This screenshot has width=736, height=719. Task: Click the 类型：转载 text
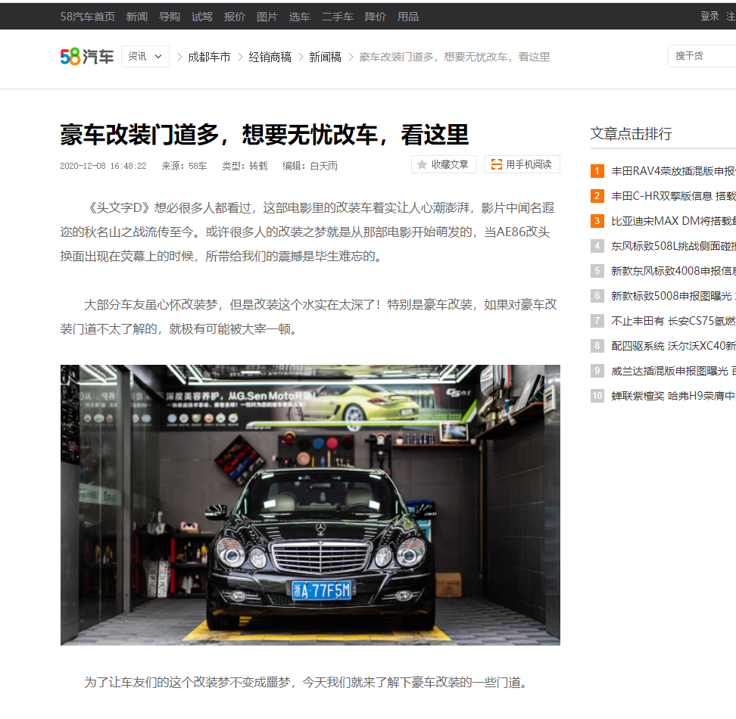tap(245, 166)
